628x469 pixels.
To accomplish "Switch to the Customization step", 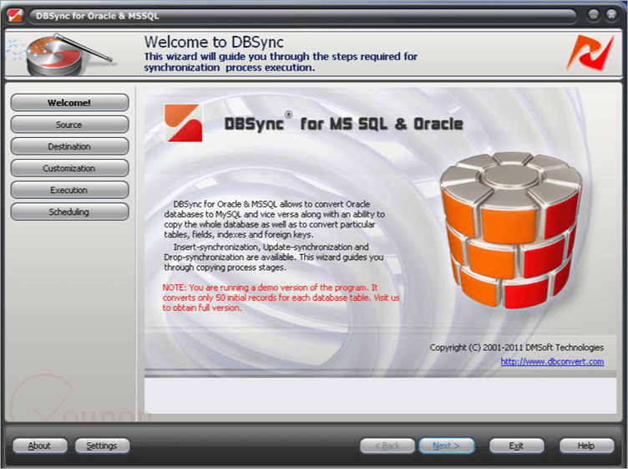I will 69,168.
